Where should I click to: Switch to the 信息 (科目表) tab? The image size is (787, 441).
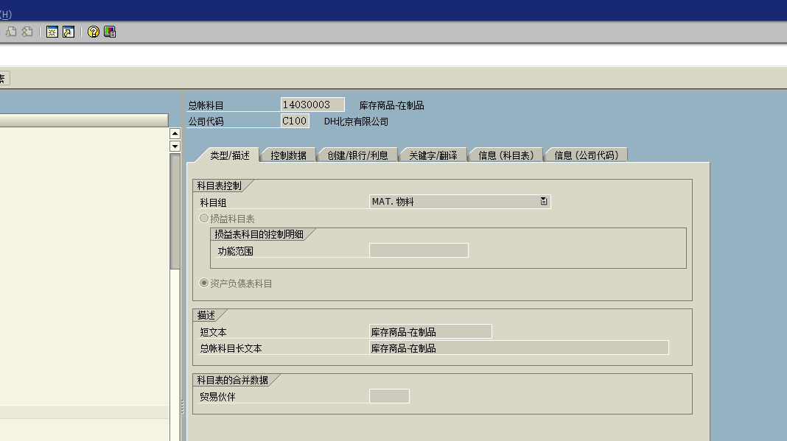pos(506,155)
